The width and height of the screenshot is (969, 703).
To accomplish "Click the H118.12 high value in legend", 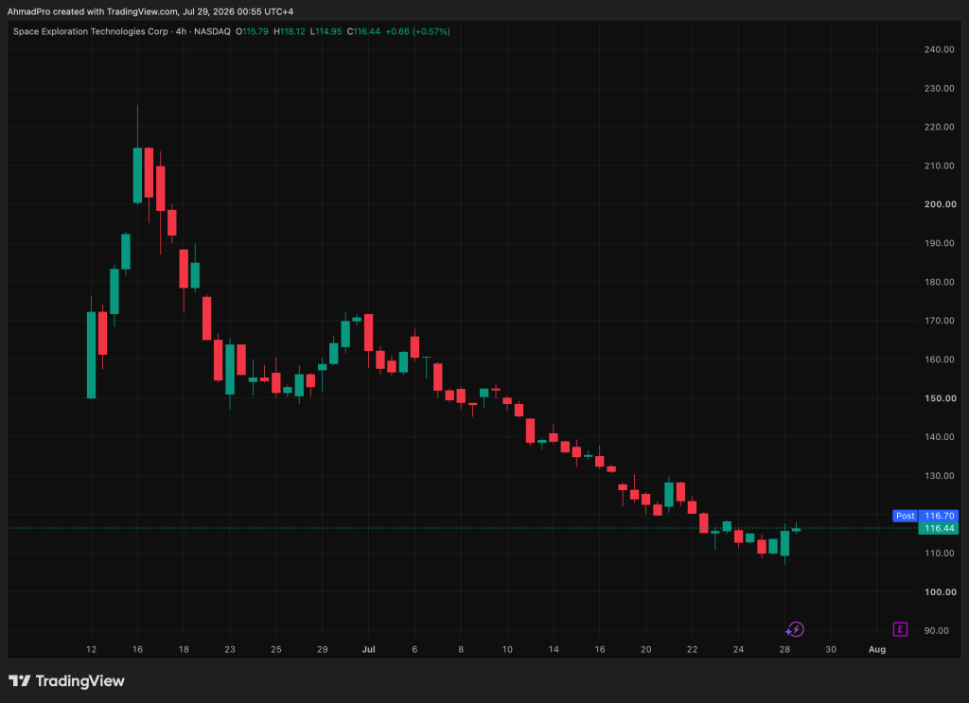I will click(290, 31).
